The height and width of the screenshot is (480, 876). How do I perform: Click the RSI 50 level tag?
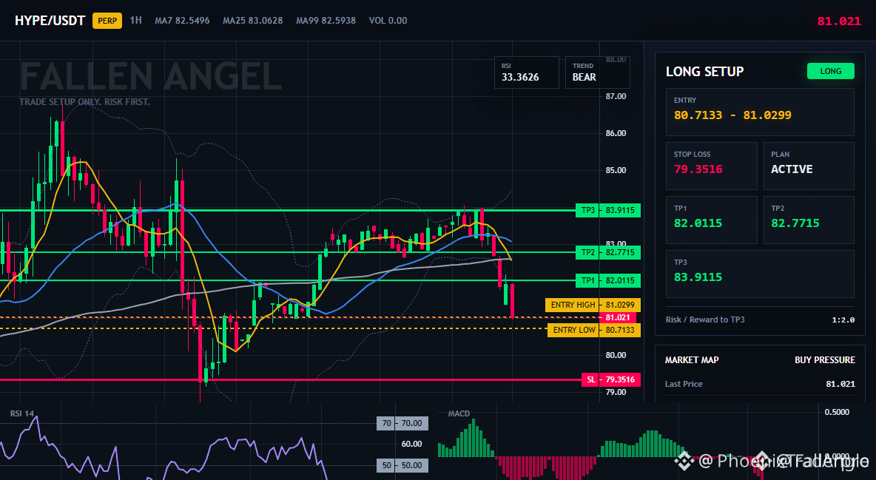click(x=402, y=465)
